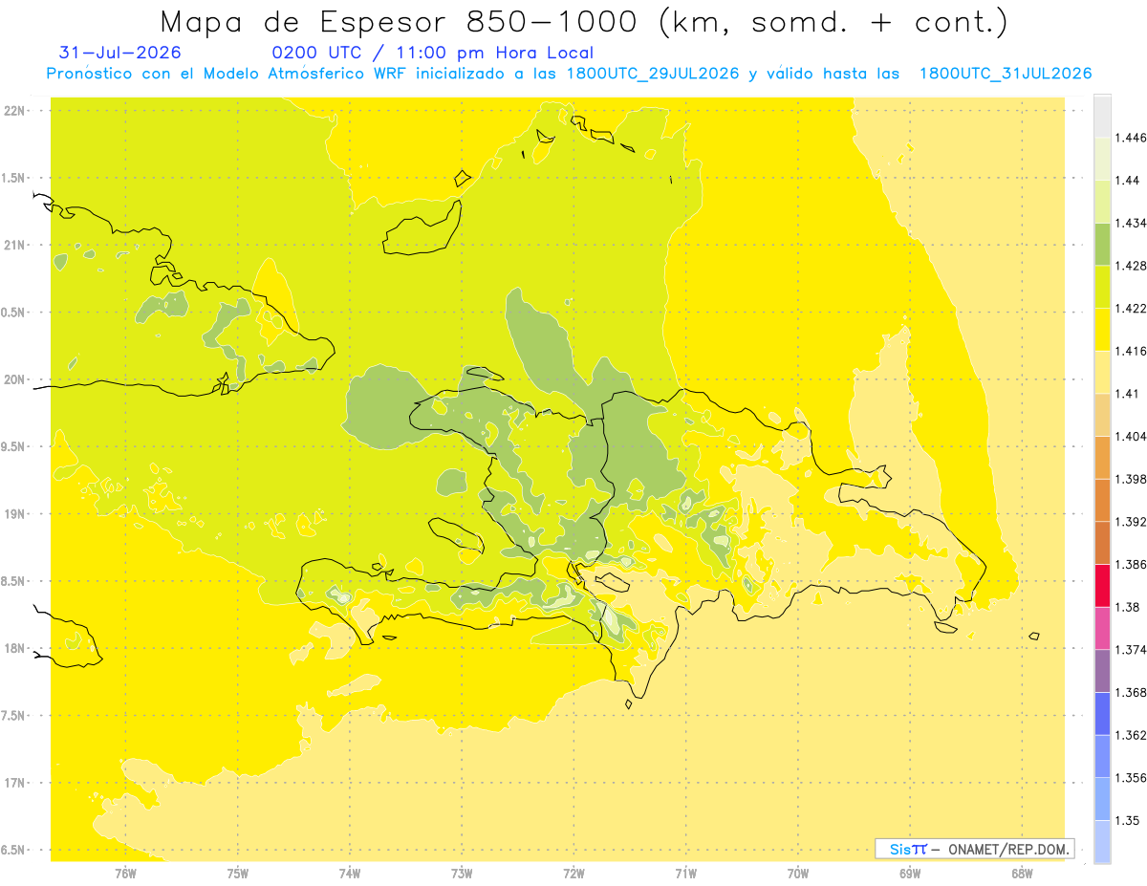
Task: Click the '74W' longitude label
Action: tap(350, 874)
